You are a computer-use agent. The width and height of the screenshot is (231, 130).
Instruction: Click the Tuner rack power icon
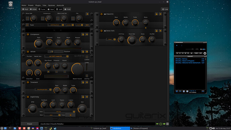click(x=27, y=25)
